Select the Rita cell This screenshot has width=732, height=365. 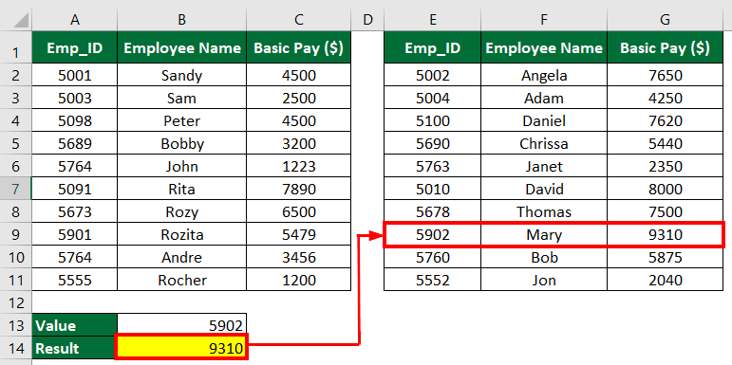(182, 190)
